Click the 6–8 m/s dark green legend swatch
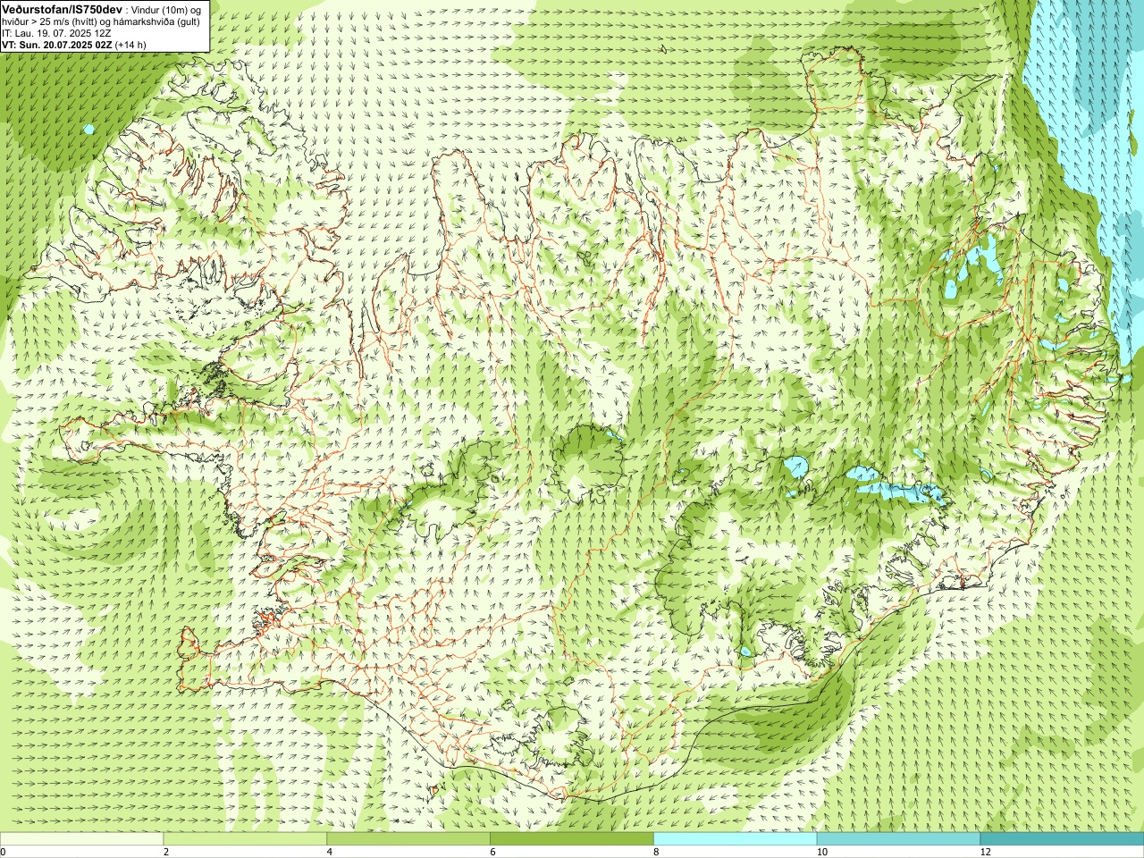The width and height of the screenshot is (1144, 858). [x=572, y=839]
